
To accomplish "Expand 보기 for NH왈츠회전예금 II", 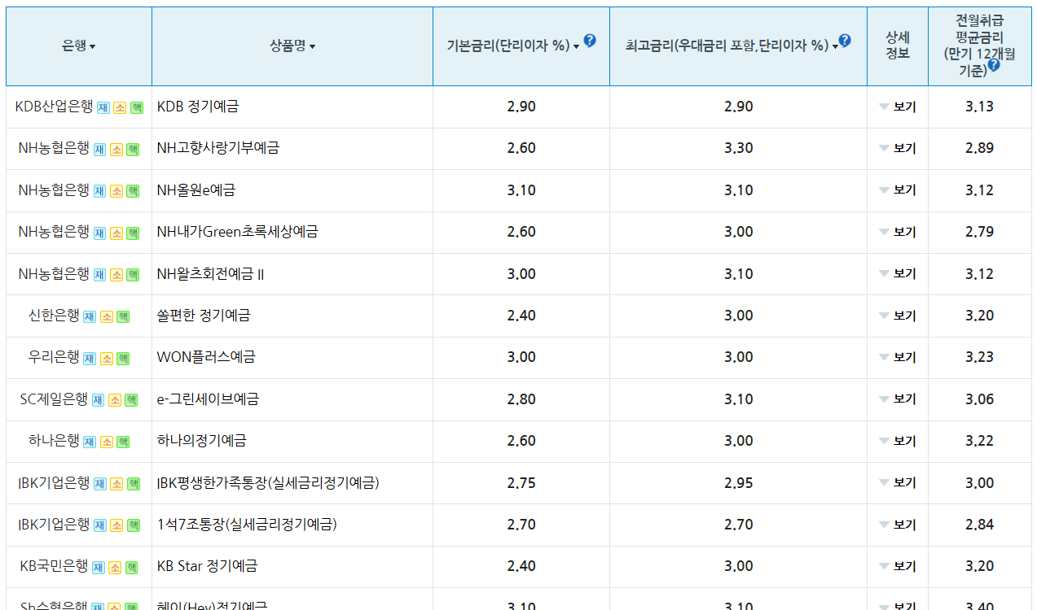I will click(898, 274).
